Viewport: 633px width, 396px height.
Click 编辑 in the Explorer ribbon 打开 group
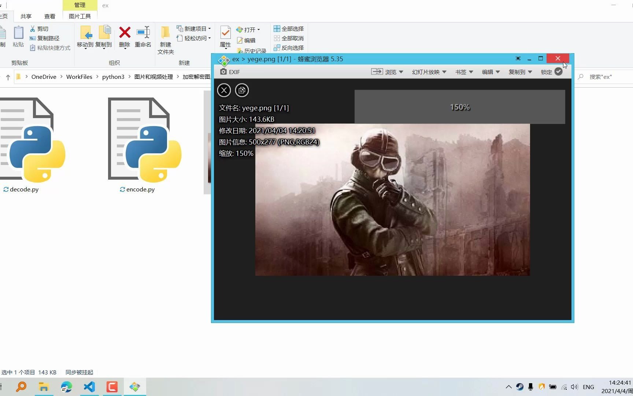246,40
